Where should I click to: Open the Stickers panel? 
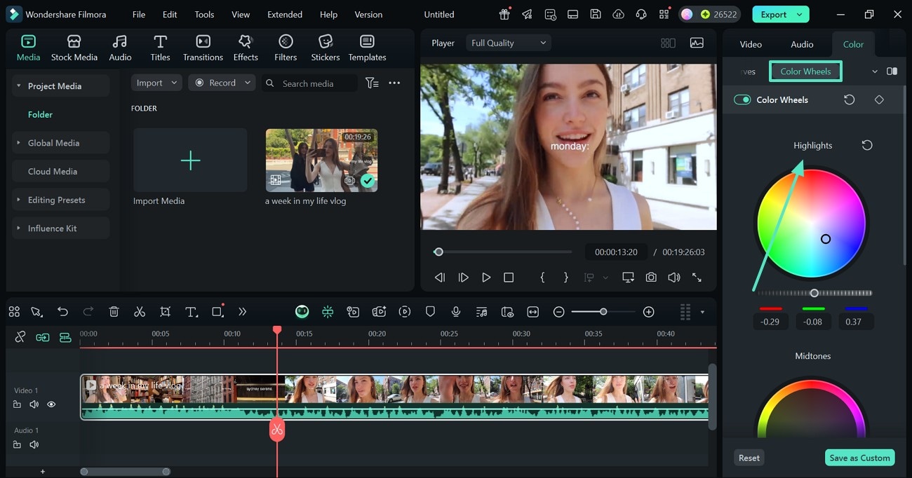pyautogui.click(x=325, y=48)
